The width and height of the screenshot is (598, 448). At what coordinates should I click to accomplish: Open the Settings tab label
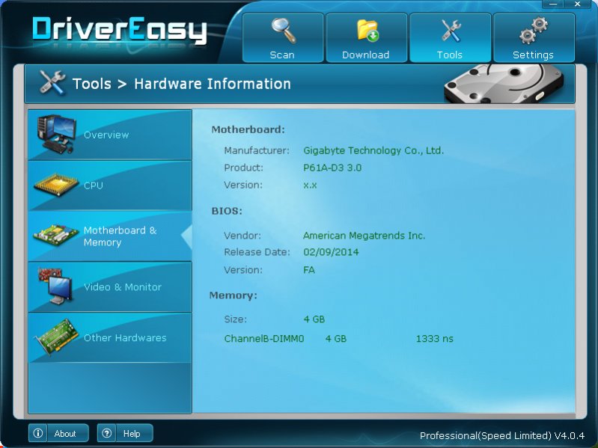tap(533, 55)
